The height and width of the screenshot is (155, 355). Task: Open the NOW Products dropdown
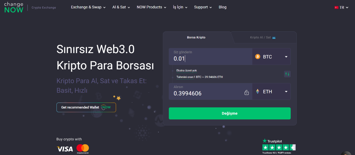click(151, 7)
